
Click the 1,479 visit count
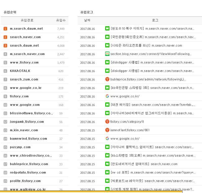tap(61, 63)
